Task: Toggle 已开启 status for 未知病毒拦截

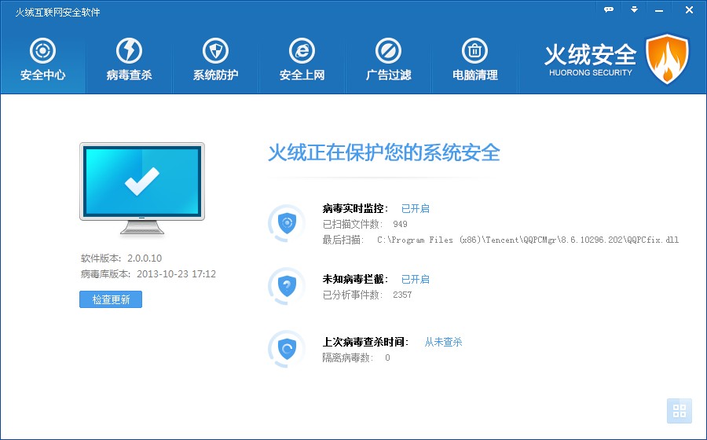Action: pos(415,279)
